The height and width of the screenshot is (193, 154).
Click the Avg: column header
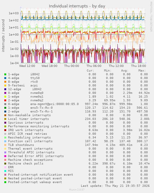tap(125, 71)
